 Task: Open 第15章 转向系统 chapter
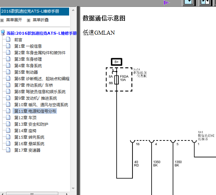29,137
